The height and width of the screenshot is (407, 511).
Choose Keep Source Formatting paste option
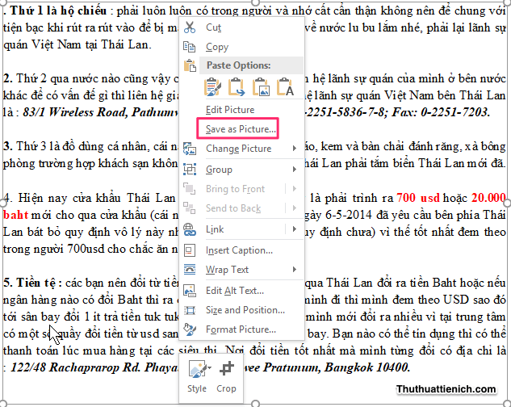tap(212, 87)
